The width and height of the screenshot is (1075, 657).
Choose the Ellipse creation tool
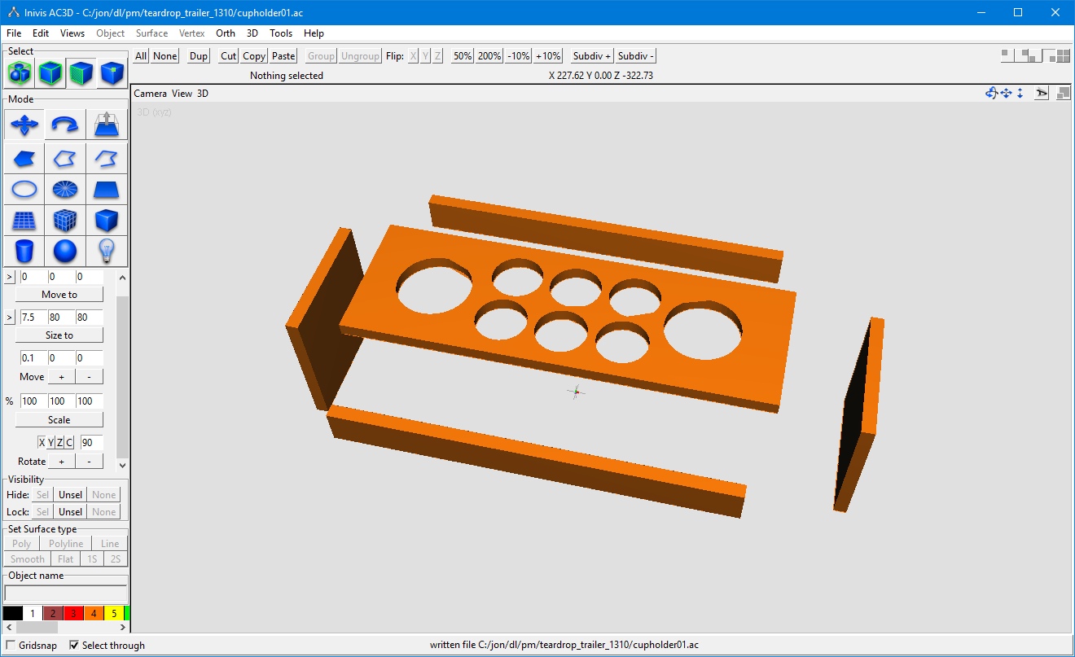(24, 190)
